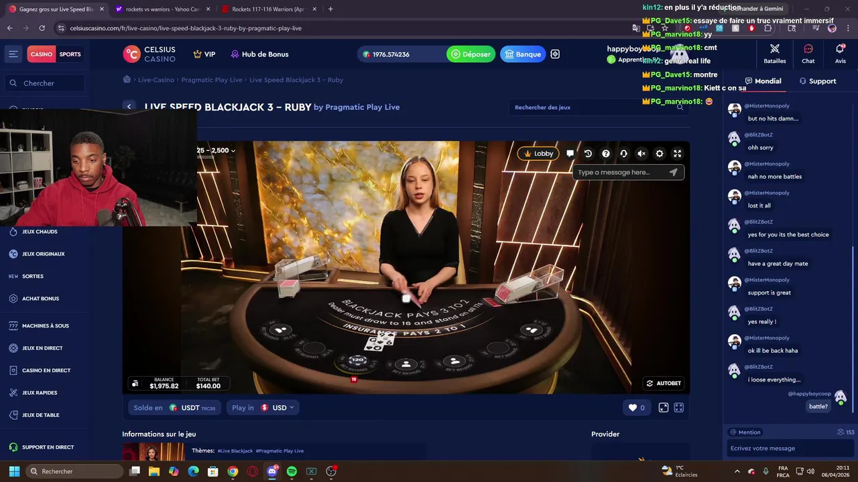Open the 1976.574236 balance selector

click(x=400, y=54)
